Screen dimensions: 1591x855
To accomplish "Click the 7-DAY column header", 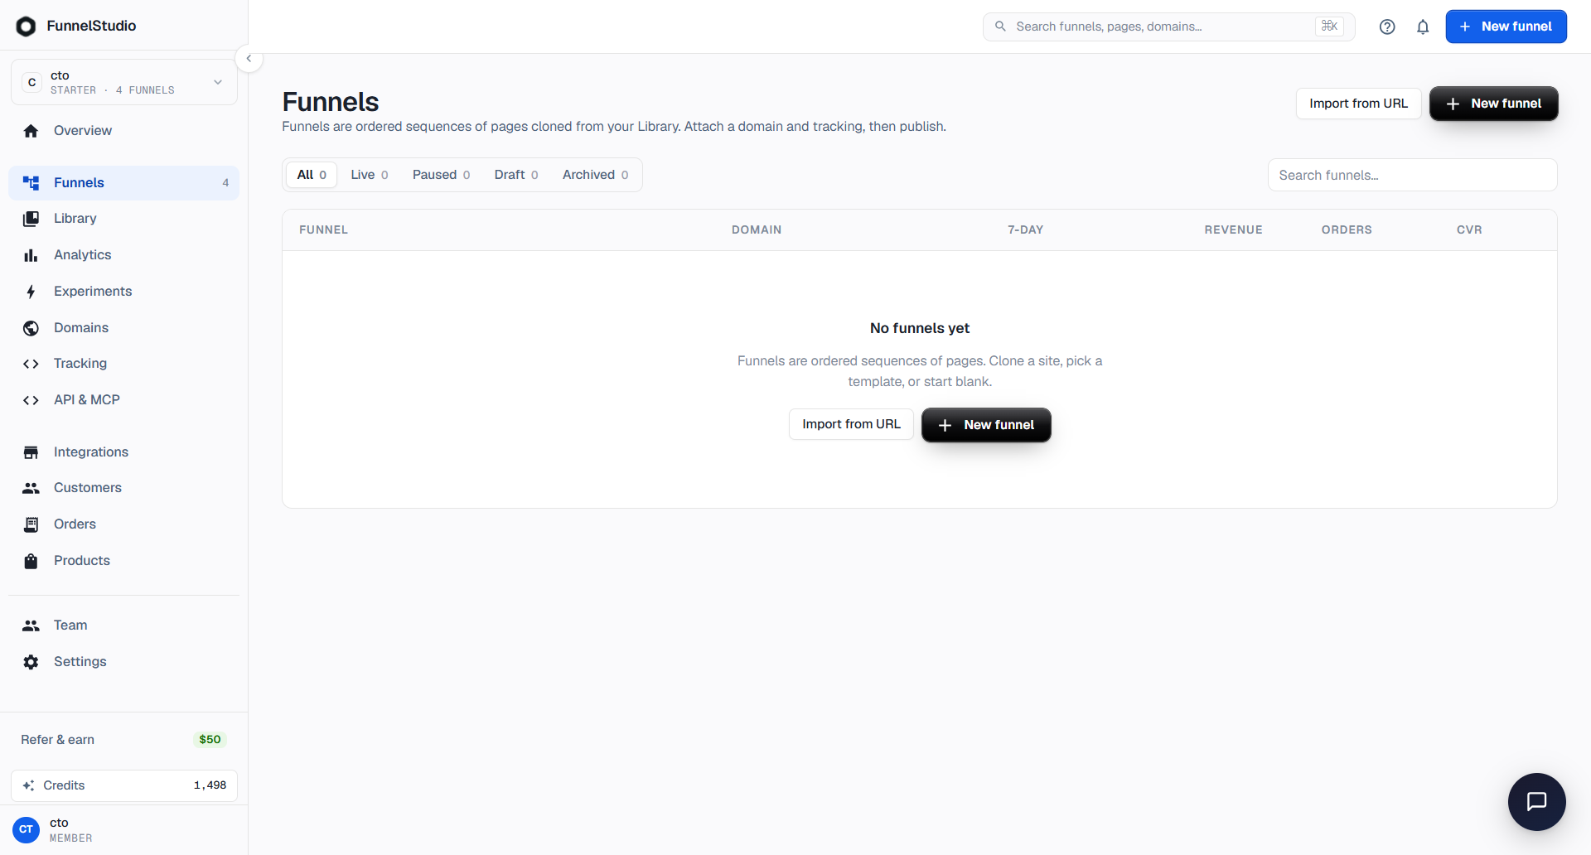I will click(1025, 230).
